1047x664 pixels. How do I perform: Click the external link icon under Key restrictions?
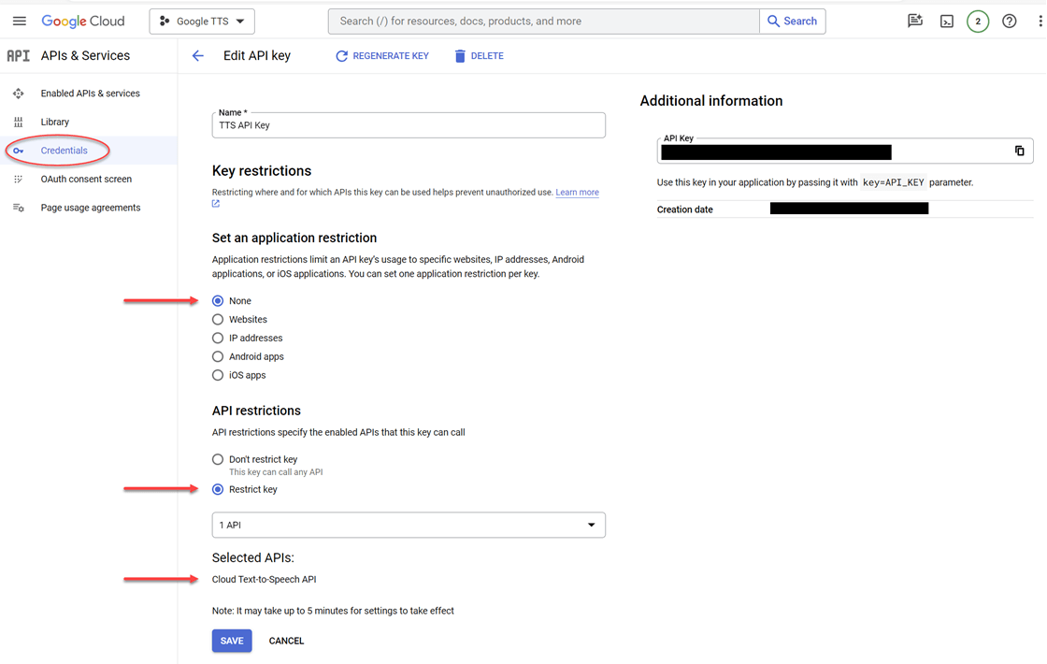click(x=216, y=204)
